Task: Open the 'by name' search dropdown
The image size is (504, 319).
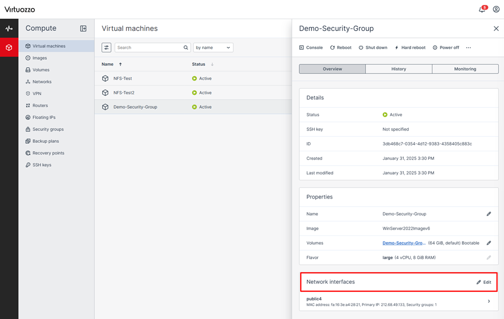Action: click(x=213, y=47)
